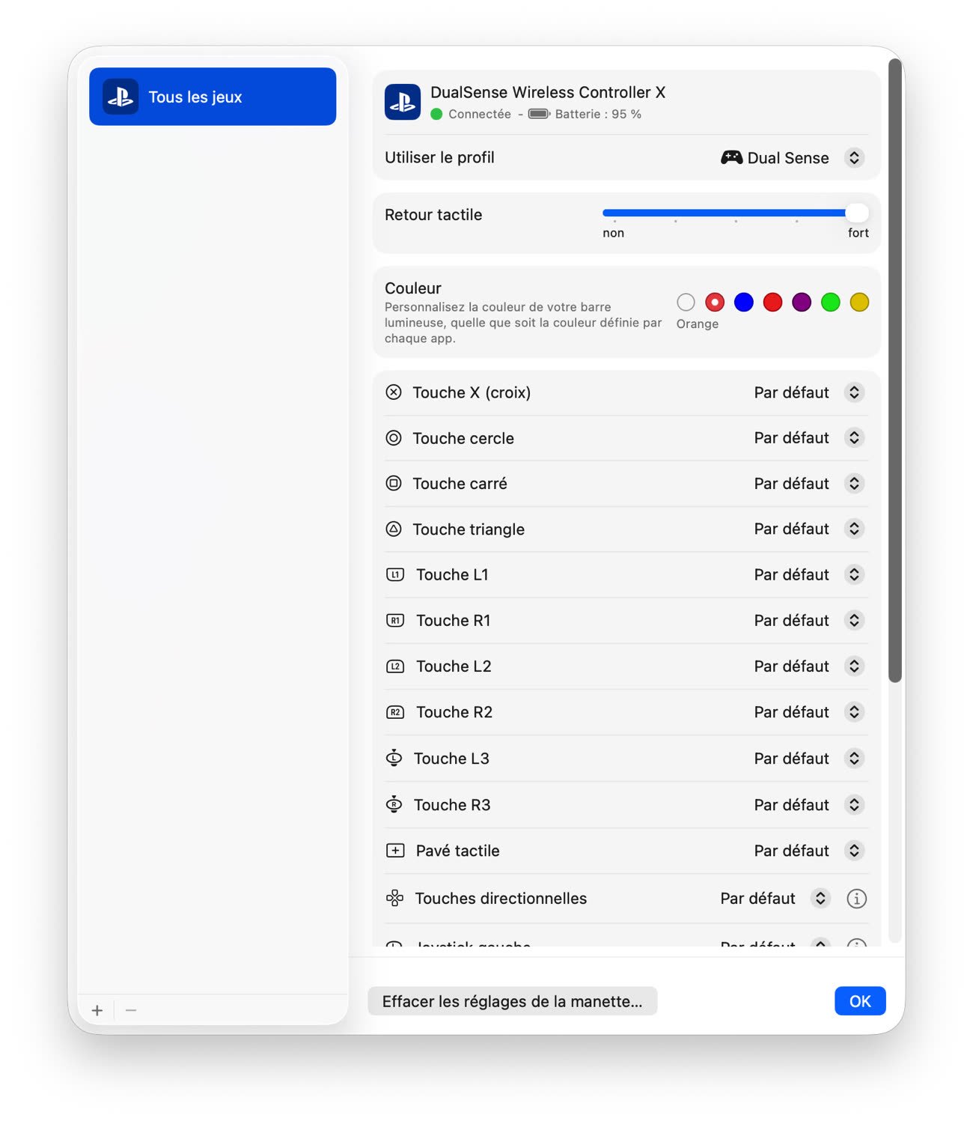
Task: Click the DualSense Wireless Controller X title
Action: (x=548, y=92)
